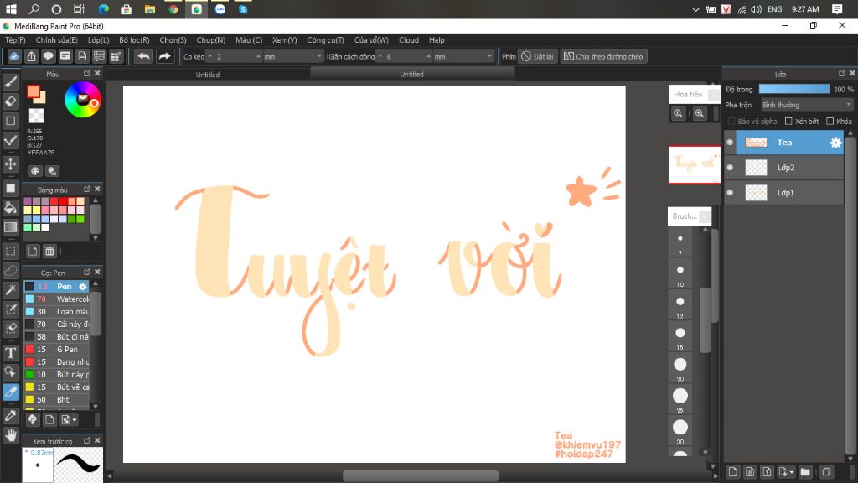Image resolution: width=858 pixels, height=483 pixels.
Task: Select the Watercolor brush in list
Action: click(56, 299)
